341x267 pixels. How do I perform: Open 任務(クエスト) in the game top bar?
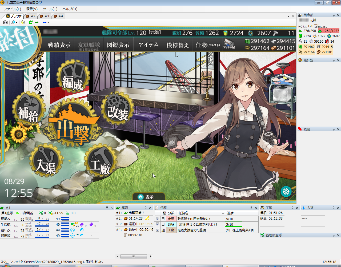coord(208,45)
